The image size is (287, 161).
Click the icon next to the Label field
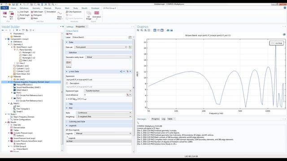tap(130, 37)
